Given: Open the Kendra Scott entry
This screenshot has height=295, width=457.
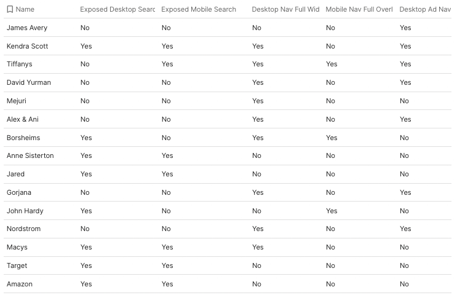Looking at the screenshot, I should point(27,46).
